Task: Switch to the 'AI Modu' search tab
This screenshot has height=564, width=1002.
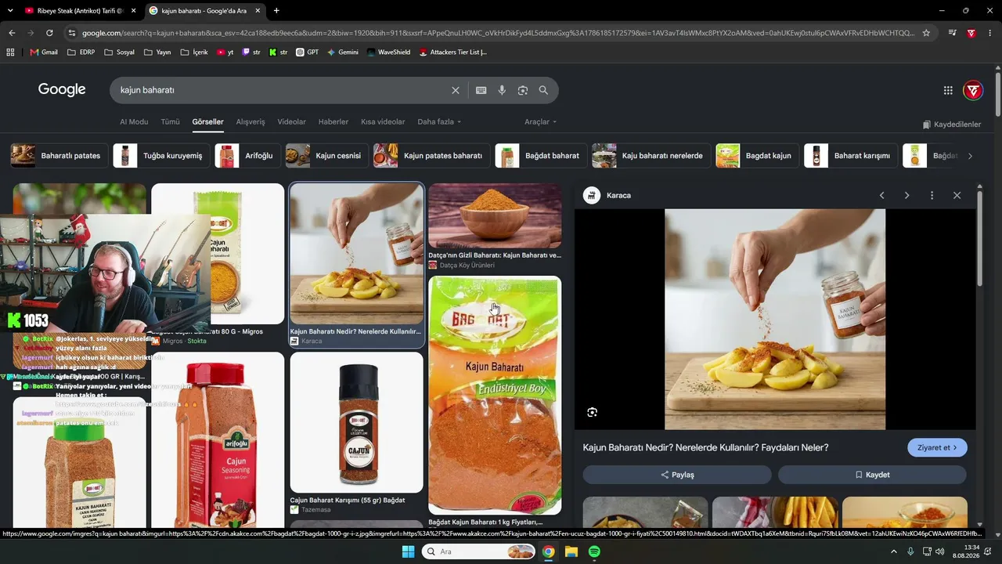Action: tap(134, 122)
